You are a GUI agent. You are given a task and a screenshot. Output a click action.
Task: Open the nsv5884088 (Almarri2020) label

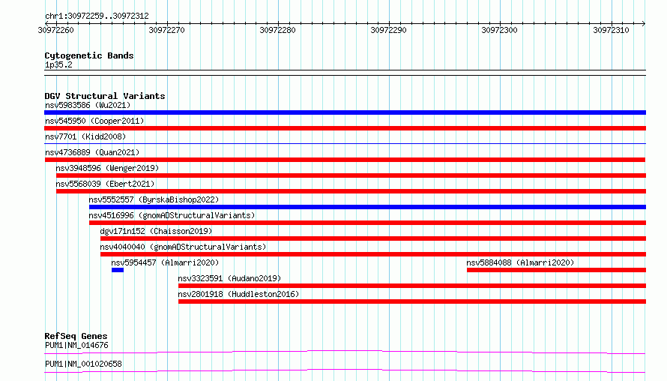coord(520,262)
